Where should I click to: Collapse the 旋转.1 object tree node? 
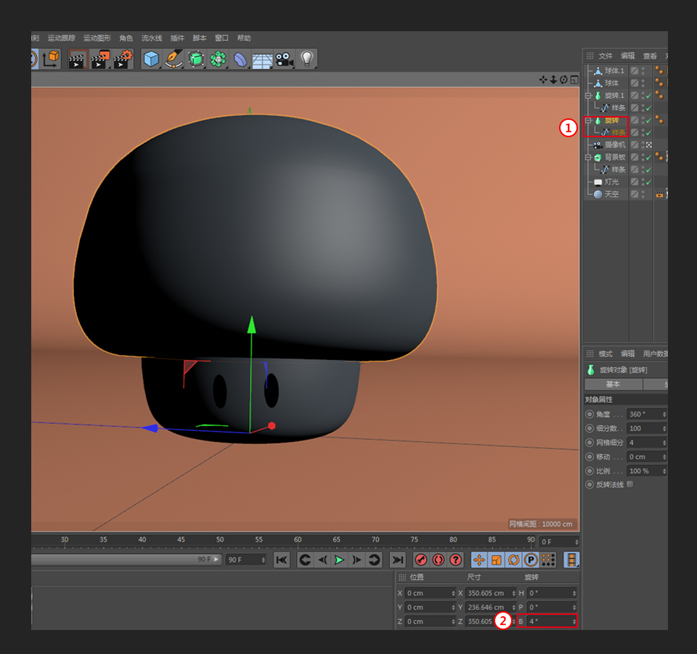[x=589, y=96]
